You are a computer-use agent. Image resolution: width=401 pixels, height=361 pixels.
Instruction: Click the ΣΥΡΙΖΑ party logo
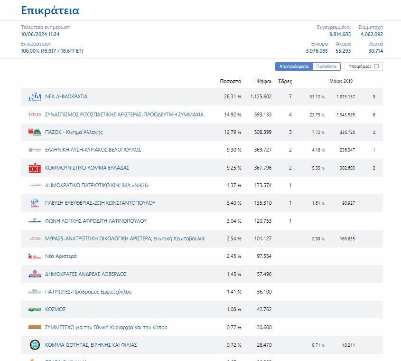(35, 114)
